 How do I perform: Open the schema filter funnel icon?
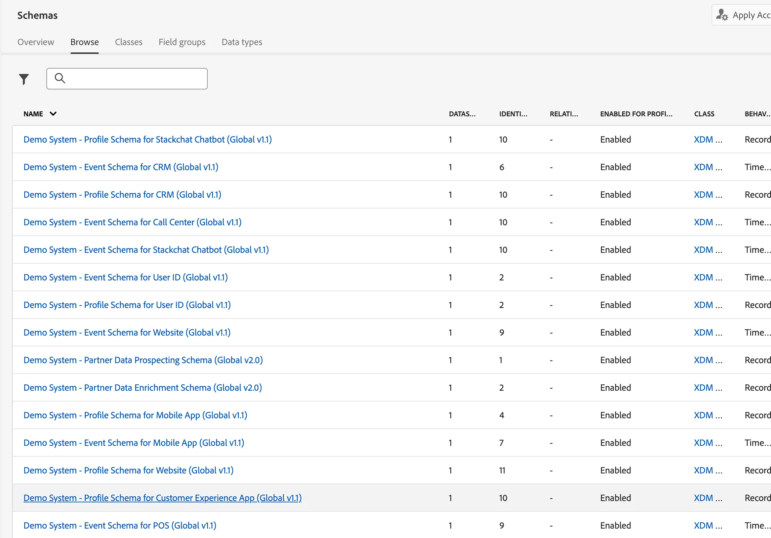pyautogui.click(x=24, y=79)
